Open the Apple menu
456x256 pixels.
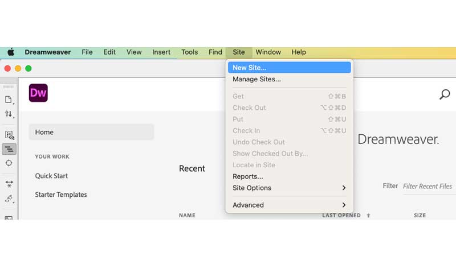11,52
